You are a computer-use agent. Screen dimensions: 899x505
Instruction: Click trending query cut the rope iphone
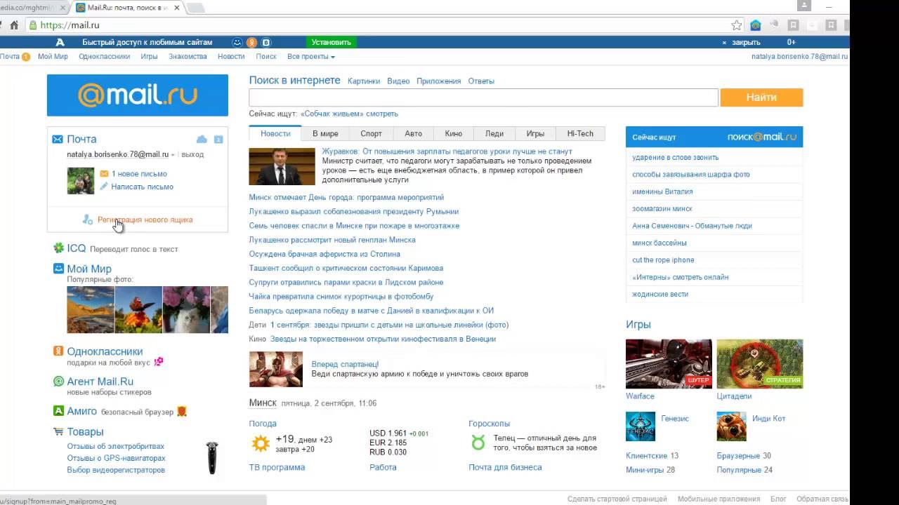pos(663,260)
